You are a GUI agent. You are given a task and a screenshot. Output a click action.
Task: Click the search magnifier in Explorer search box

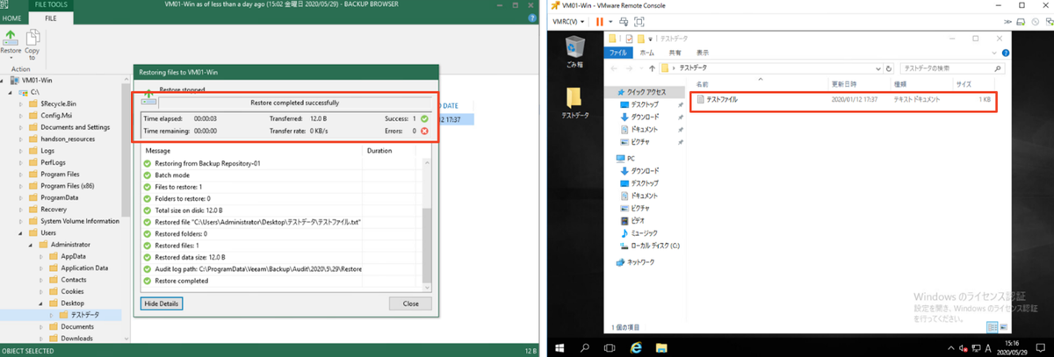[1000, 68]
